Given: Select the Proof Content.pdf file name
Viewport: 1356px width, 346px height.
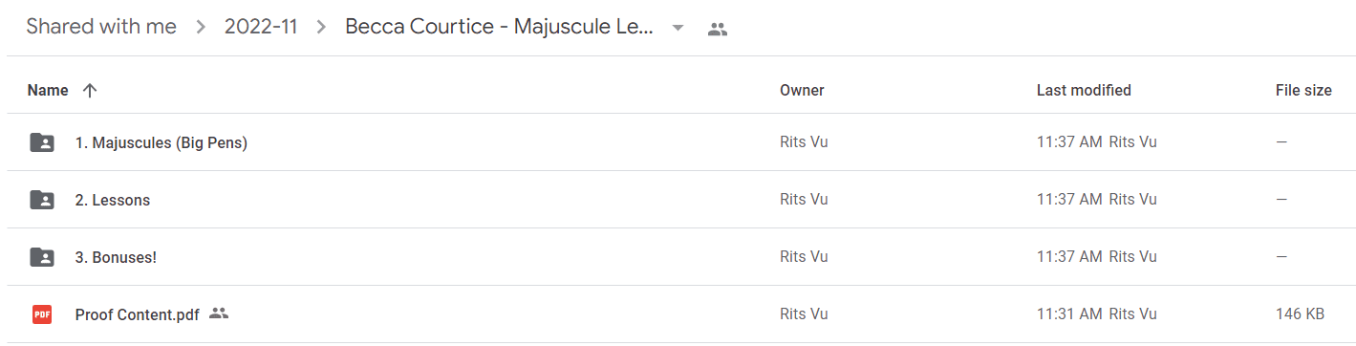Looking at the screenshot, I should 138,314.
